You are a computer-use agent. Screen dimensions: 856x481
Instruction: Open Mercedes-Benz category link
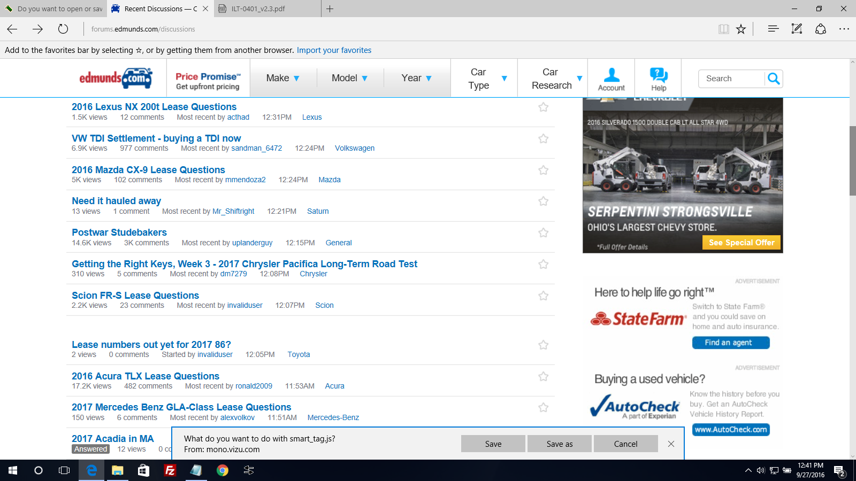(x=333, y=417)
